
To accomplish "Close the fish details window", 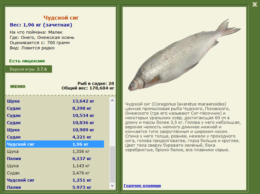I will click(254, 4).
